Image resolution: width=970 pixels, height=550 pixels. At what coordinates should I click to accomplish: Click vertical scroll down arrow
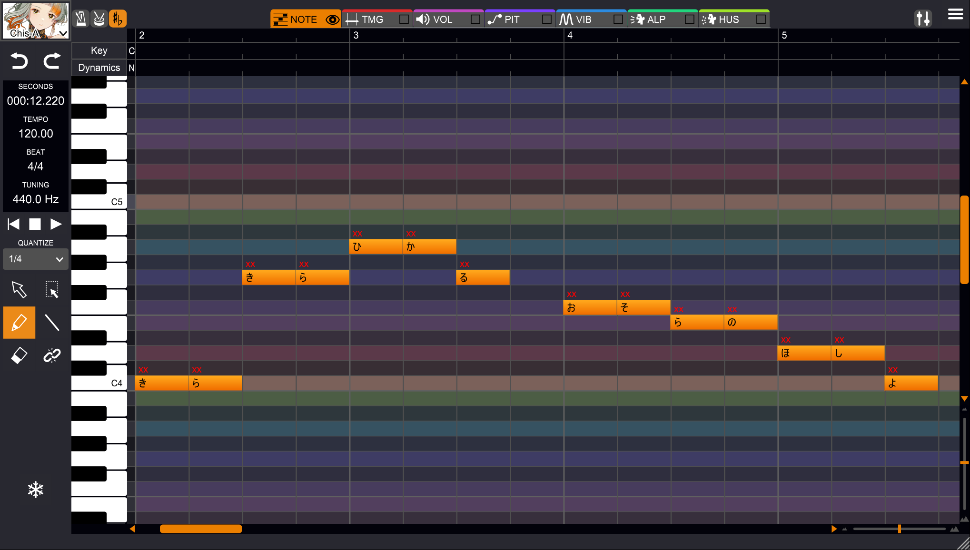tap(964, 399)
